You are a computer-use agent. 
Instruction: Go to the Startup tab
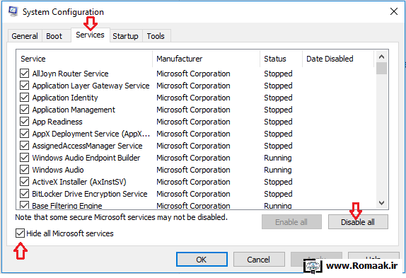[x=126, y=36]
